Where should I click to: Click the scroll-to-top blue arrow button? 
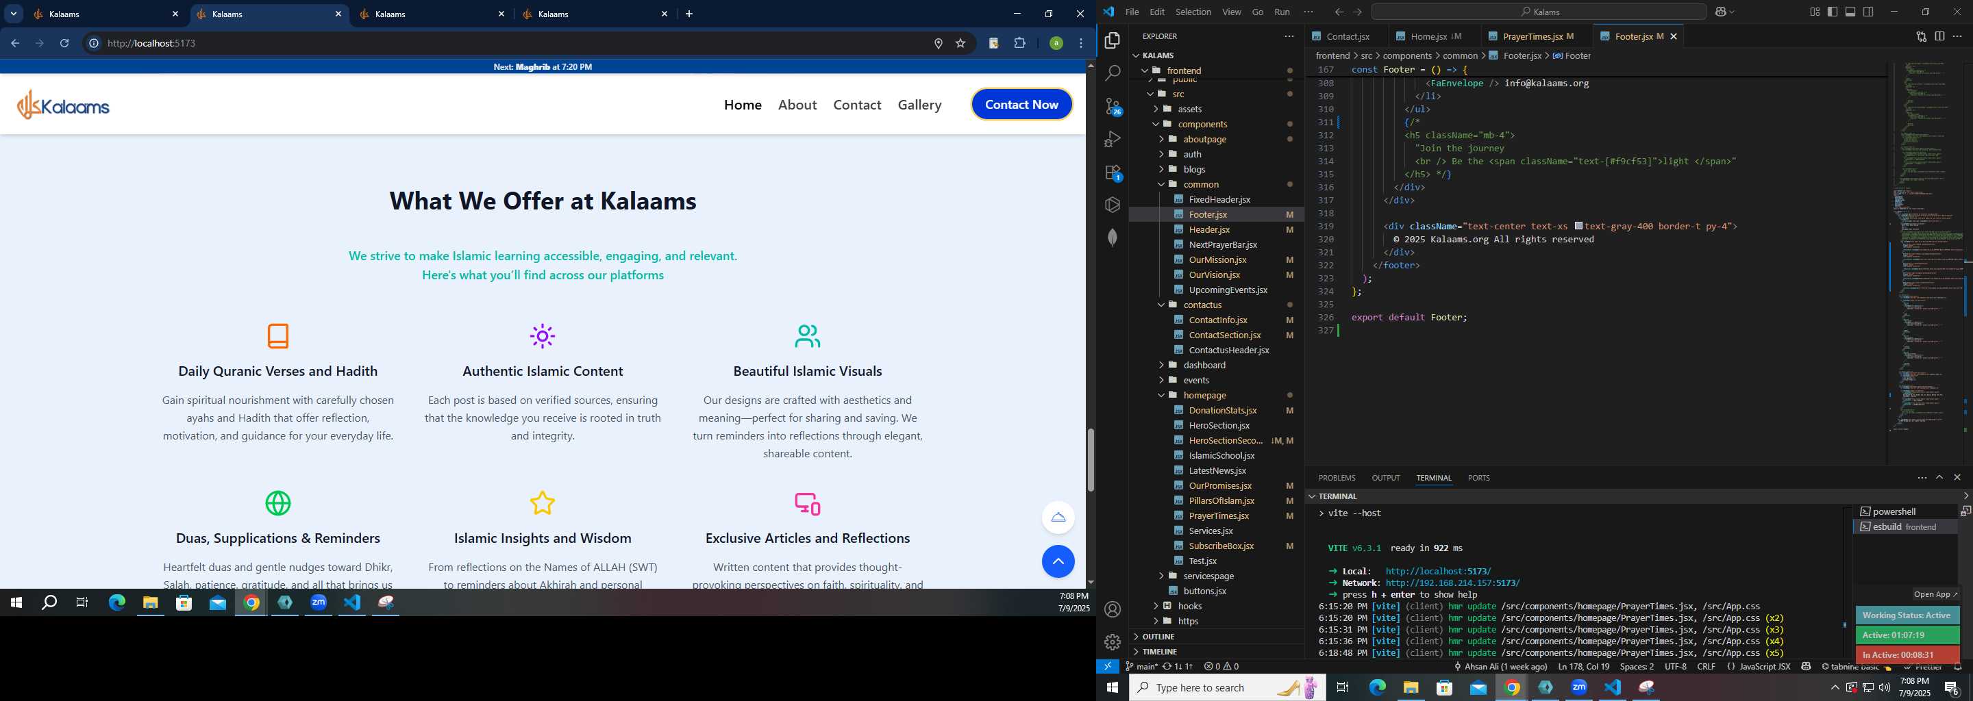pos(1058,561)
